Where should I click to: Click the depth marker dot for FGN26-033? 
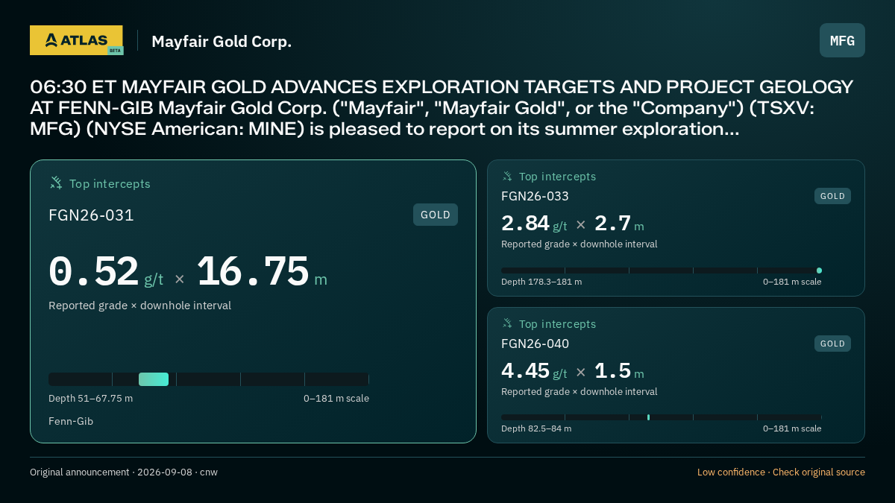click(819, 271)
